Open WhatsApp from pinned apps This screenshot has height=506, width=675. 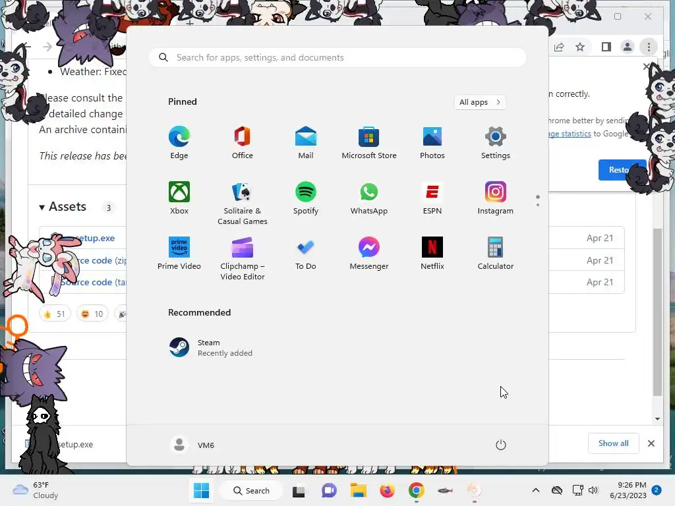369,198
